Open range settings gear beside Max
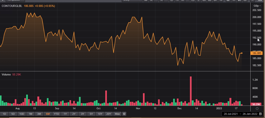Image resolution: width=265 pixels, height=118 pixels. (x=124, y=114)
